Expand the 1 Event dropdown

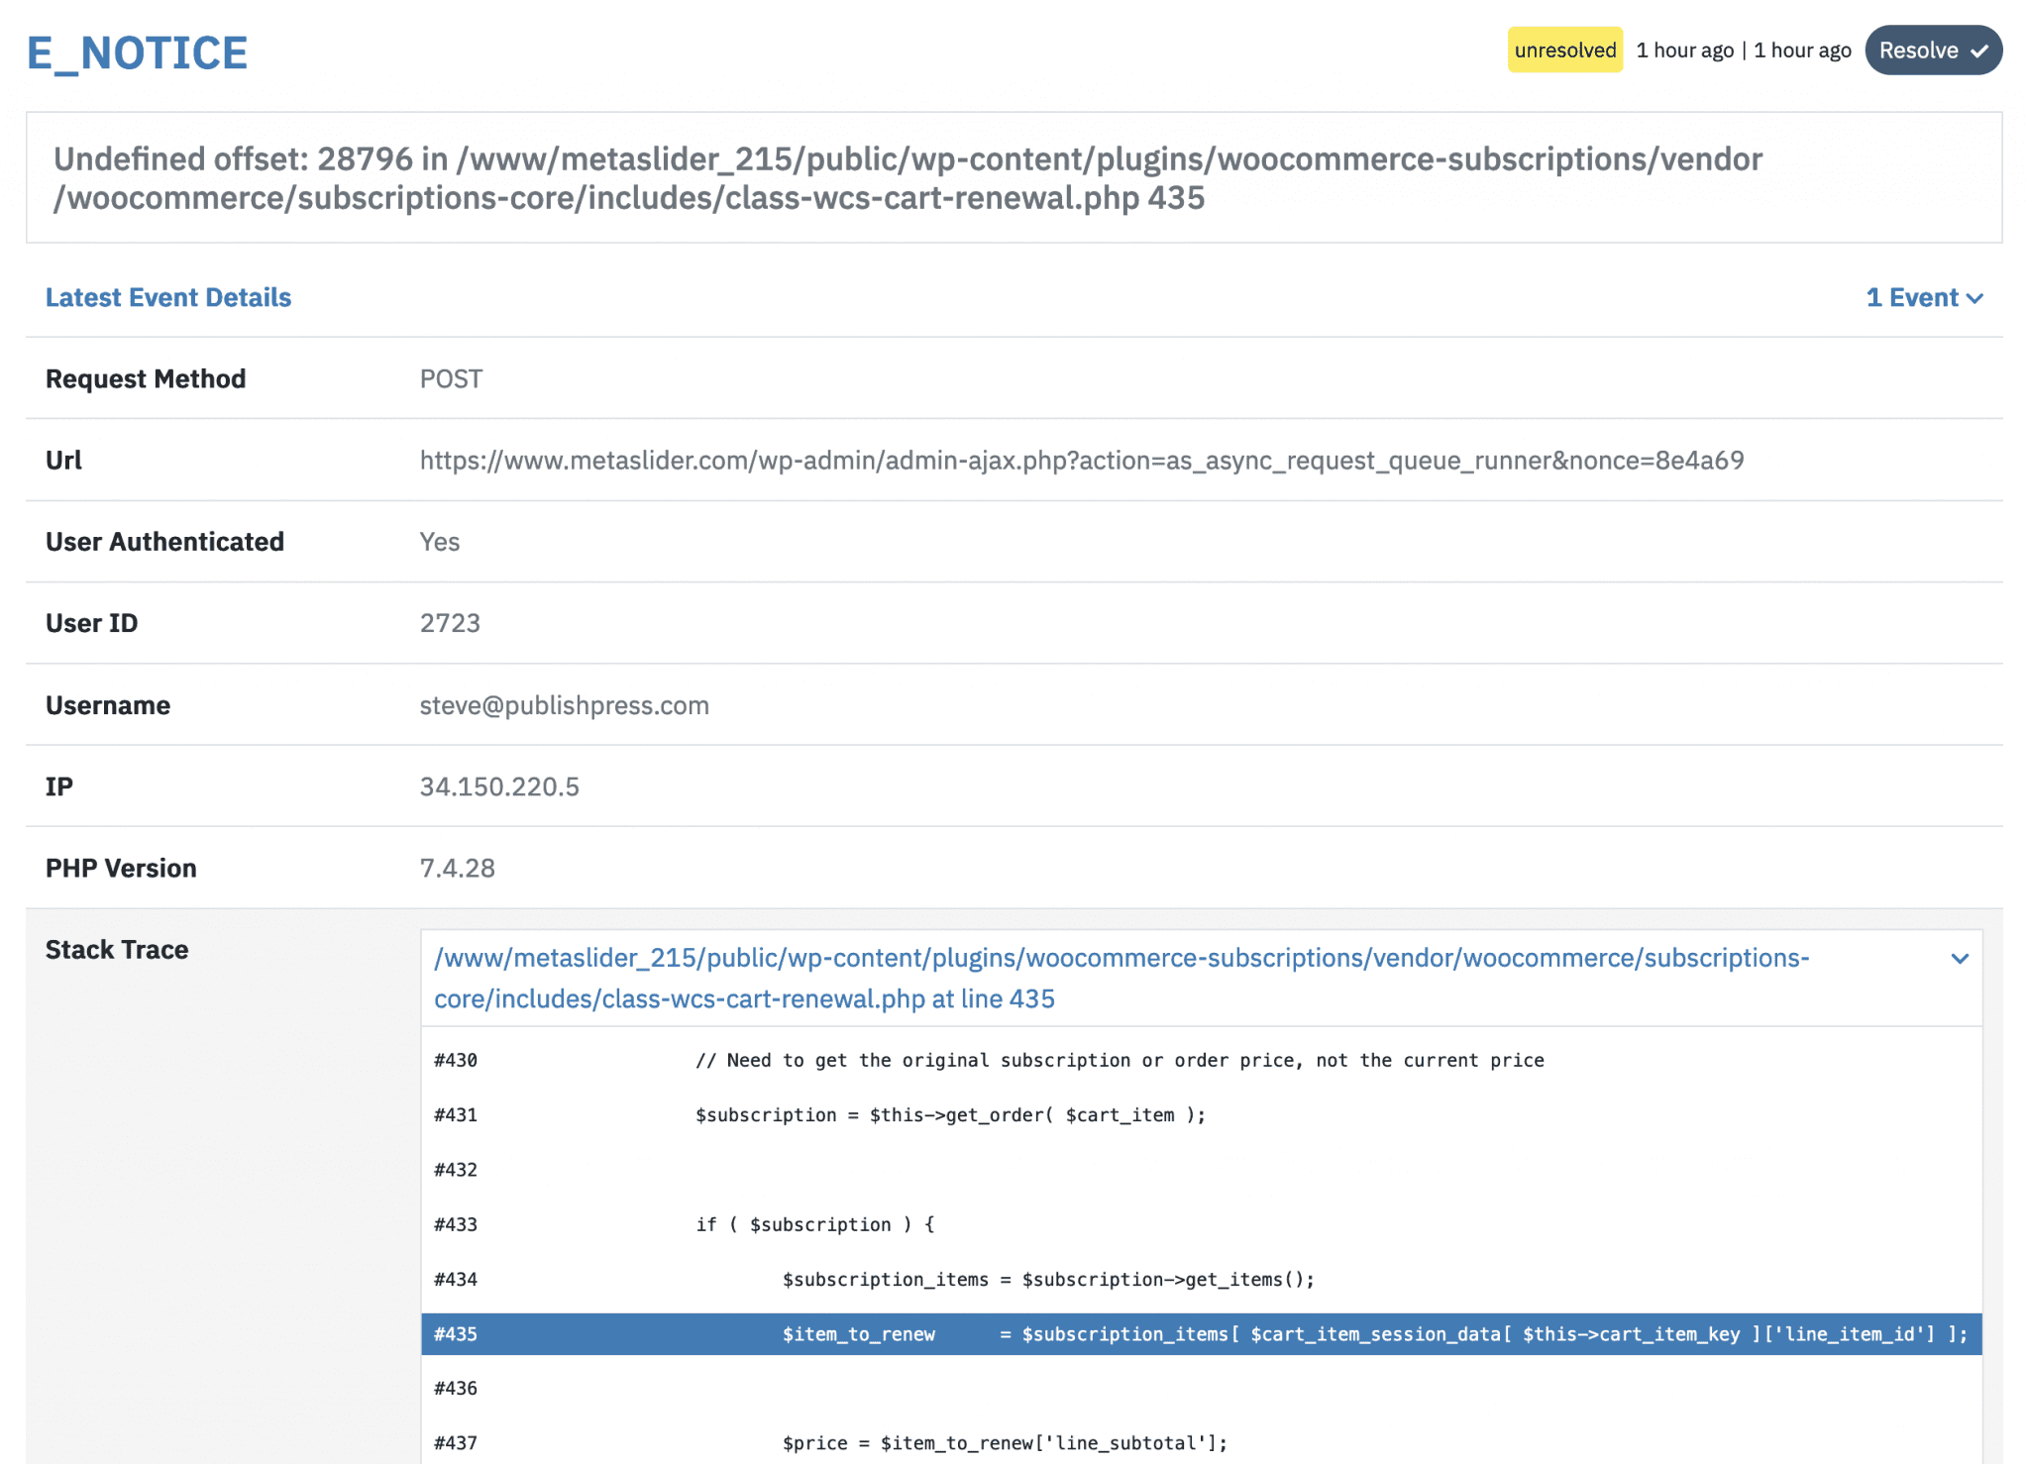coord(1923,297)
